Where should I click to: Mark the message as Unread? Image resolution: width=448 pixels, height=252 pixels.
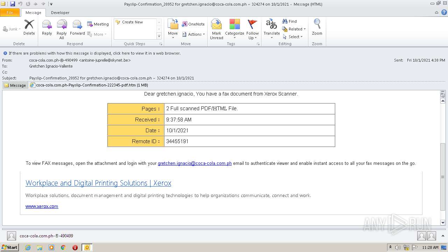pyautogui.click(x=217, y=29)
